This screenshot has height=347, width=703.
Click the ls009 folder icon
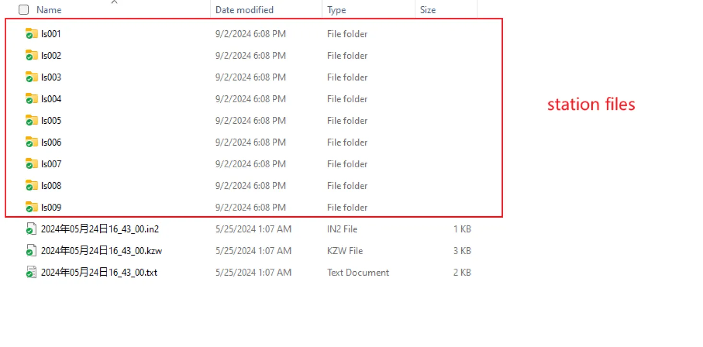[32, 207]
